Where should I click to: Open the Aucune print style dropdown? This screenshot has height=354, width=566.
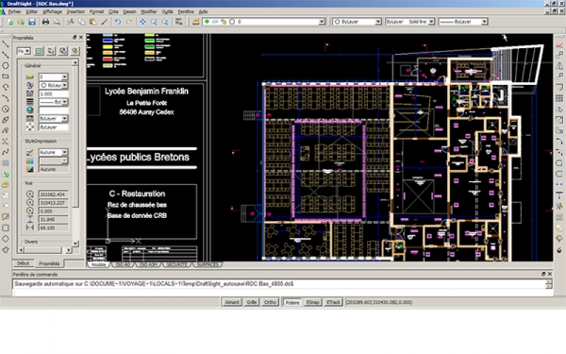(53, 152)
